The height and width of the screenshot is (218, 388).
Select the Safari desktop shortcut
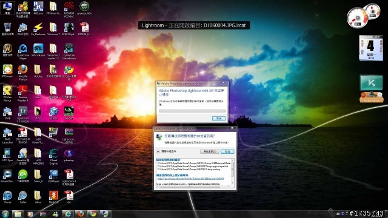pos(23,197)
